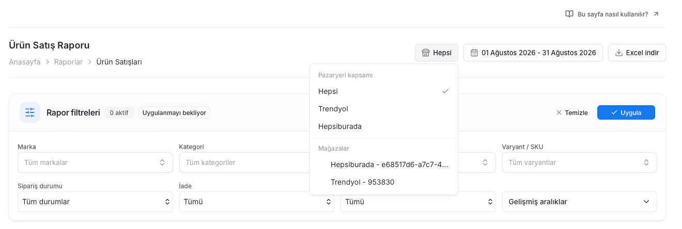This screenshot has height=229, width=682.
Task: Go to Anasayfa breadcrumb
Action: coord(25,62)
